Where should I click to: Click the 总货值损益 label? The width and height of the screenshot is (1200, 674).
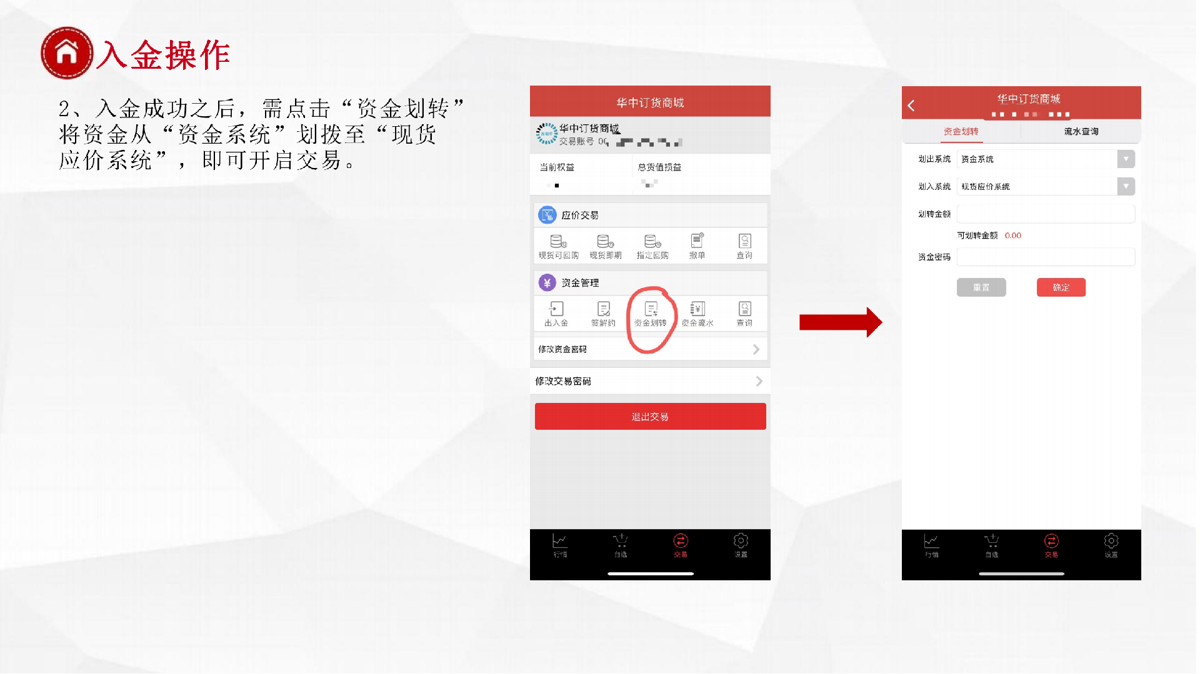pyautogui.click(x=659, y=167)
